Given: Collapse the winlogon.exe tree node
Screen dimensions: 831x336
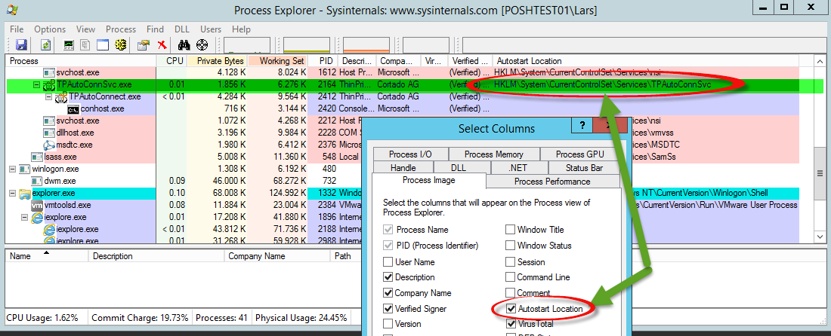Looking at the screenshot, I should pyautogui.click(x=13, y=169).
